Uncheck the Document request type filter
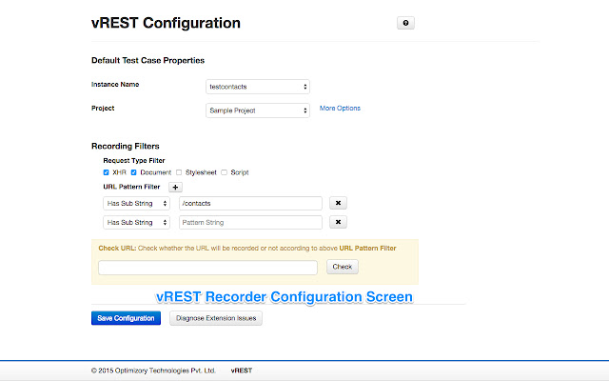This screenshot has width=609, height=381. 133,172
